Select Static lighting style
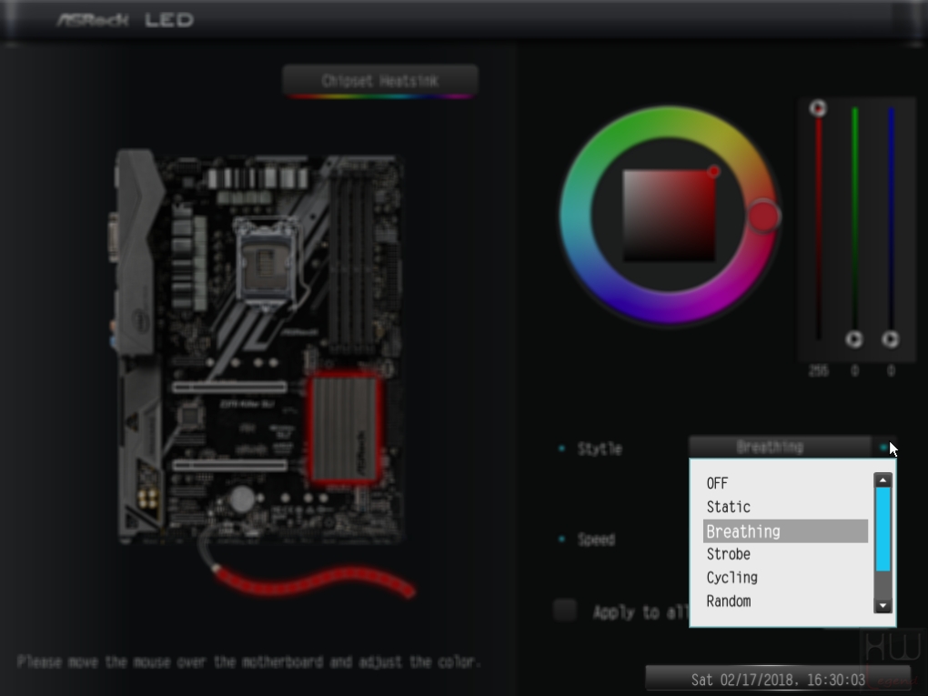The image size is (928, 696). pos(729,507)
